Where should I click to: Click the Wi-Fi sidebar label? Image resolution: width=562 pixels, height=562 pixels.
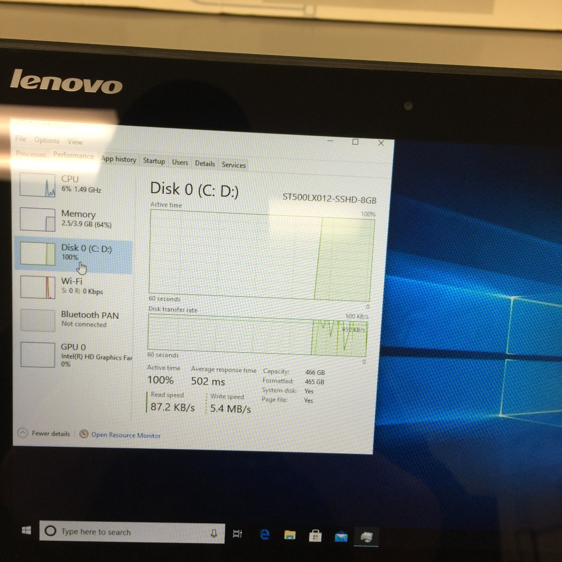tap(72, 281)
